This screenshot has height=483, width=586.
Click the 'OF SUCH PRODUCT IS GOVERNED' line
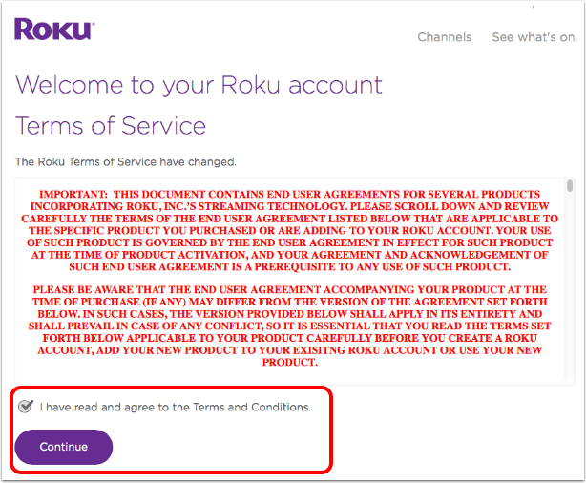click(289, 242)
